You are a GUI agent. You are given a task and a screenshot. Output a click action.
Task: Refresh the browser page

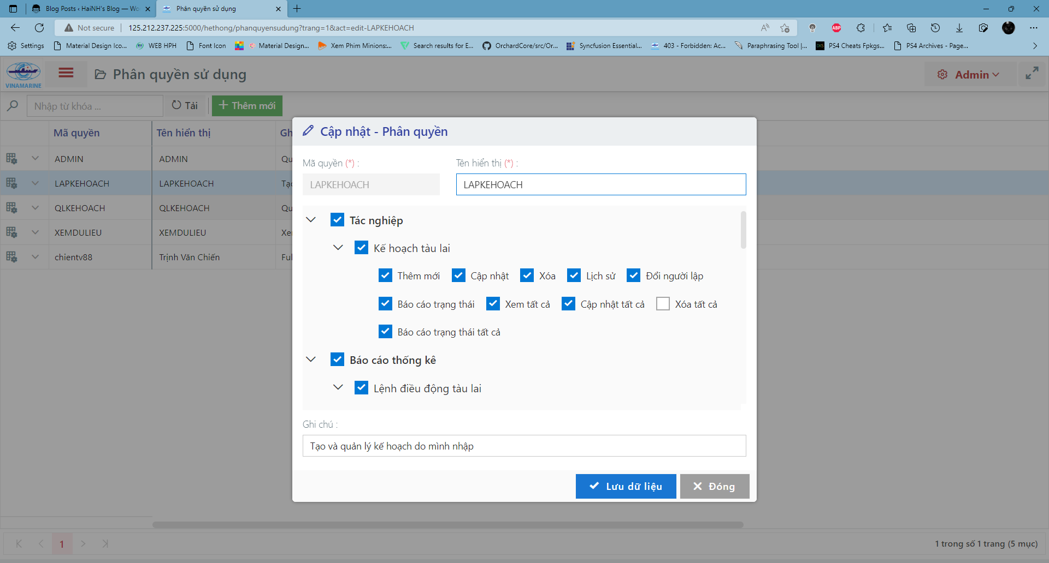(39, 28)
